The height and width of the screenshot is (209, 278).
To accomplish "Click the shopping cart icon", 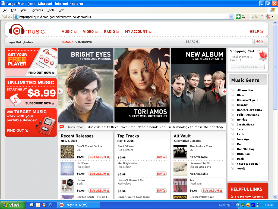I will click(x=263, y=55).
